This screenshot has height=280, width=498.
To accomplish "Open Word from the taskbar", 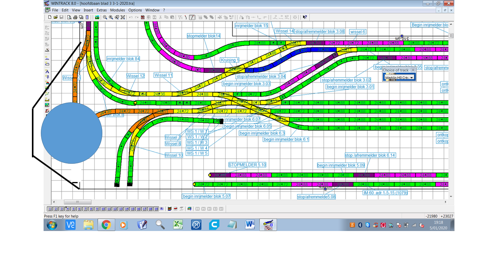I will (x=249, y=225).
